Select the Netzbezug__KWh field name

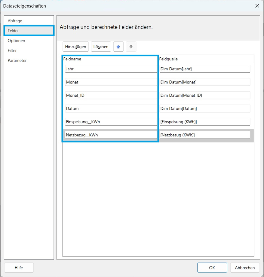coord(110,135)
